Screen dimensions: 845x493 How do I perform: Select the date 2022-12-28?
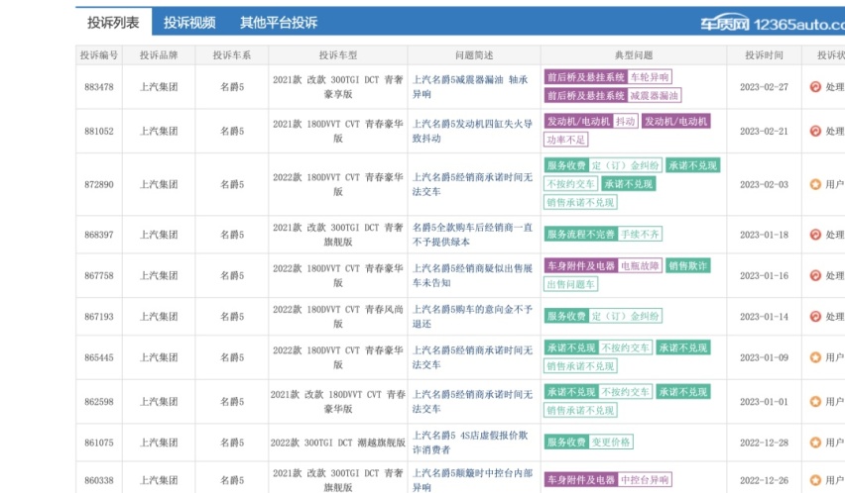click(x=764, y=443)
